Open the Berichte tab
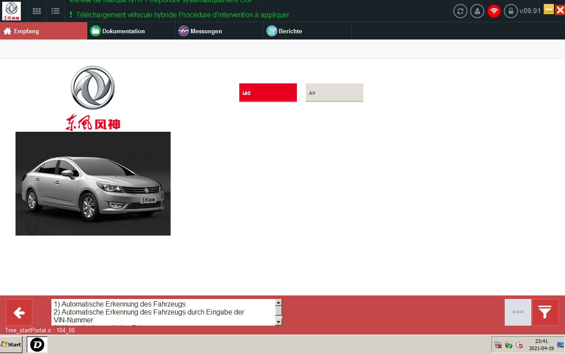Image resolution: width=565 pixels, height=354 pixels. coord(307,31)
